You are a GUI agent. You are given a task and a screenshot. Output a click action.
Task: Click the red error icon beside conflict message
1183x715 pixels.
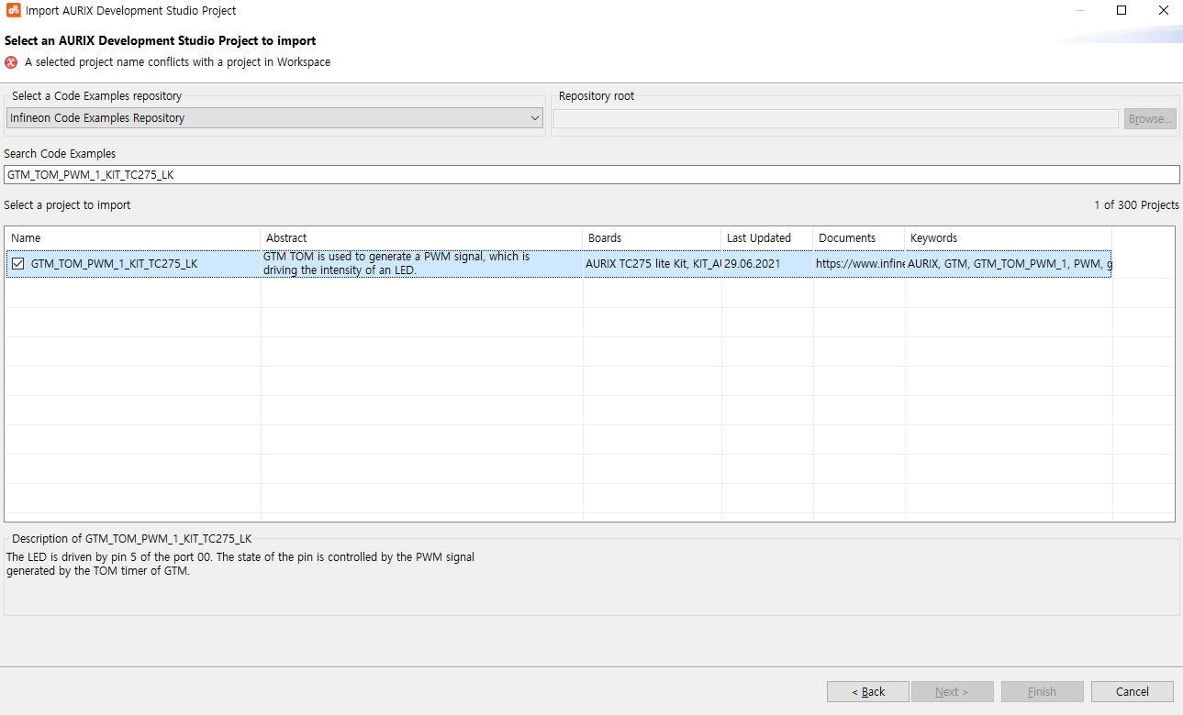[x=11, y=62]
